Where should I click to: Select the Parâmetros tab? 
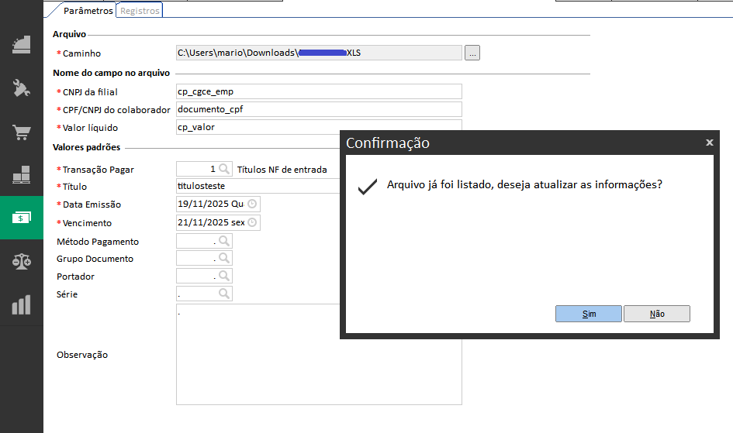pyautogui.click(x=88, y=11)
